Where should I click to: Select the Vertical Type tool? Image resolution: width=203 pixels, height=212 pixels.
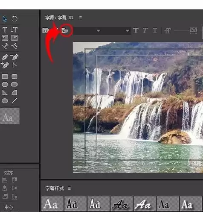pos(14,29)
